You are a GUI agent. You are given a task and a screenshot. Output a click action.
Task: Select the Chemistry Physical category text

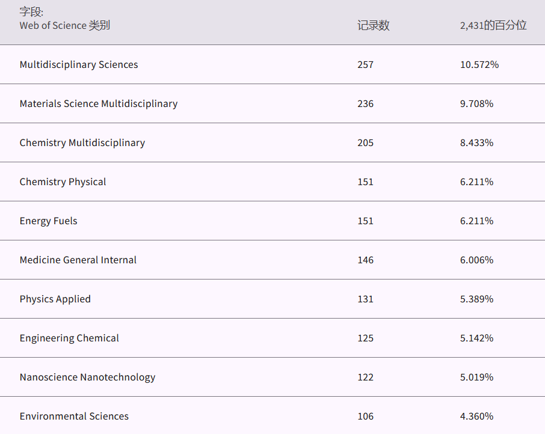tap(63, 182)
